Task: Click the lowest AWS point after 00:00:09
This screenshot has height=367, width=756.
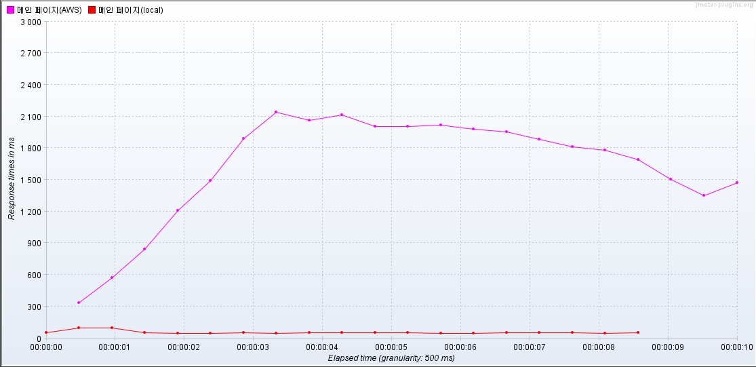Action: pyautogui.click(x=704, y=195)
